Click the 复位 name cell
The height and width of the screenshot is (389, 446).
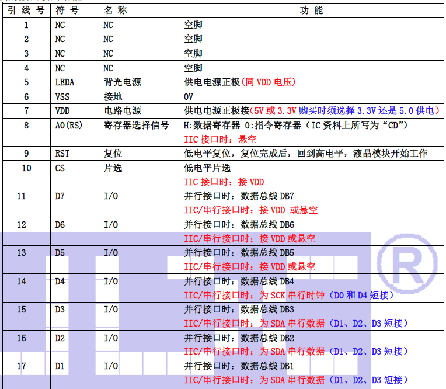click(113, 154)
